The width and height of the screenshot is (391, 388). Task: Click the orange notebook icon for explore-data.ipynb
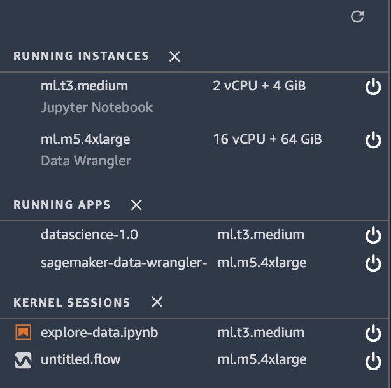pyautogui.click(x=24, y=332)
